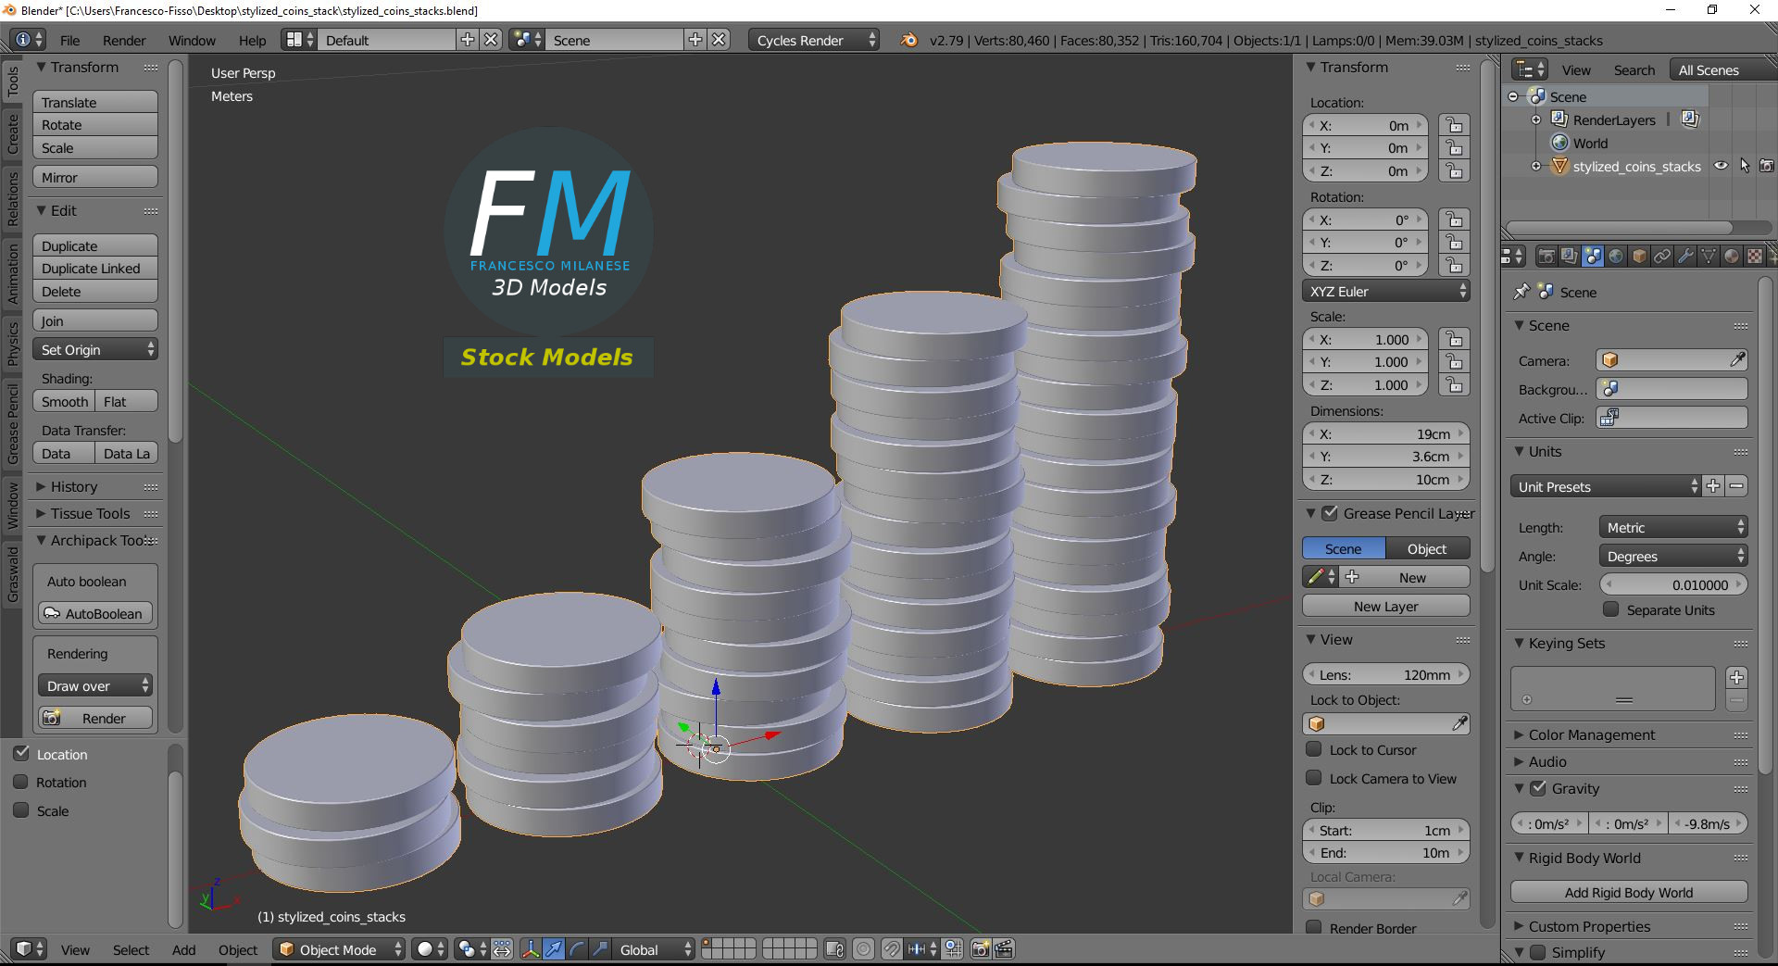
Task: Click Add Rigid Body World button
Action: (1629, 892)
